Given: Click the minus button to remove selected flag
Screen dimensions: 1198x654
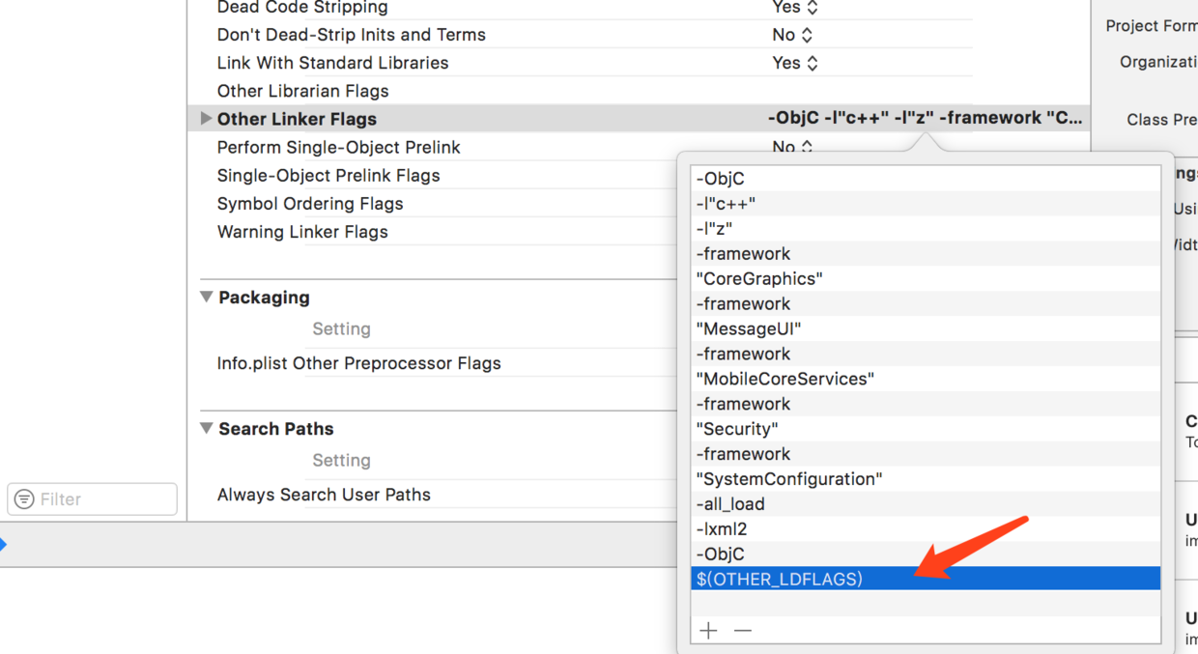Looking at the screenshot, I should coord(742,630).
